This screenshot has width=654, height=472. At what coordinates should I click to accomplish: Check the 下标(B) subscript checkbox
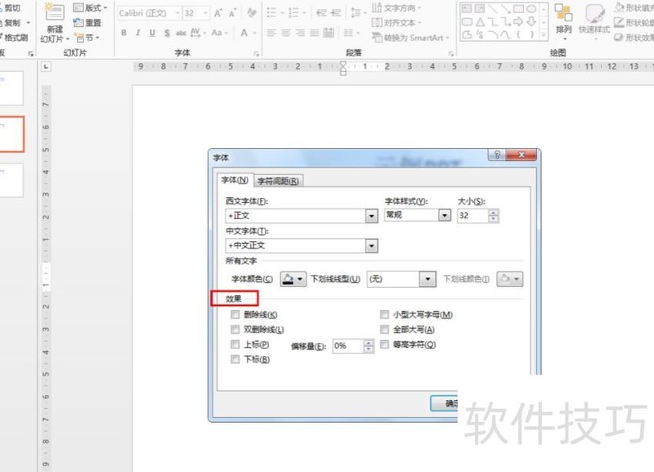(x=235, y=359)
